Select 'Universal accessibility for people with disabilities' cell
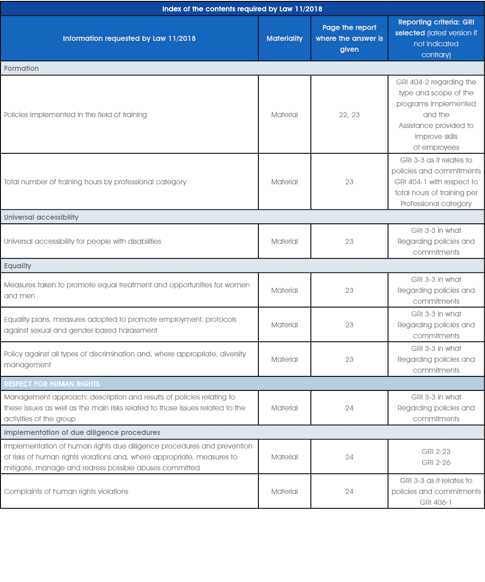485x582 pixels. (83, 241)
